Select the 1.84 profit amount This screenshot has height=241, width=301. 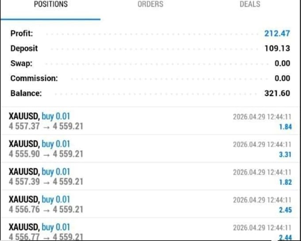coord(285,127)
